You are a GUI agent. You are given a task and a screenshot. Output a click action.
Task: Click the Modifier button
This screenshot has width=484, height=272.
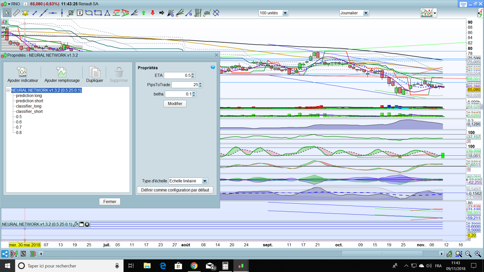pyautogui.click(x=175, y=104)
